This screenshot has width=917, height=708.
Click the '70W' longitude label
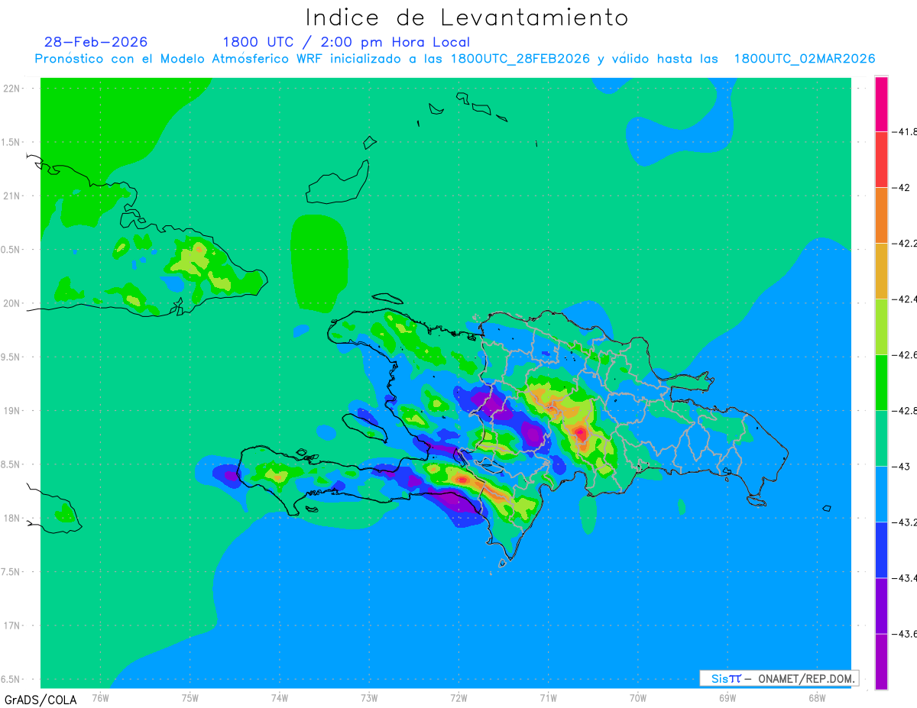(638, 697)
